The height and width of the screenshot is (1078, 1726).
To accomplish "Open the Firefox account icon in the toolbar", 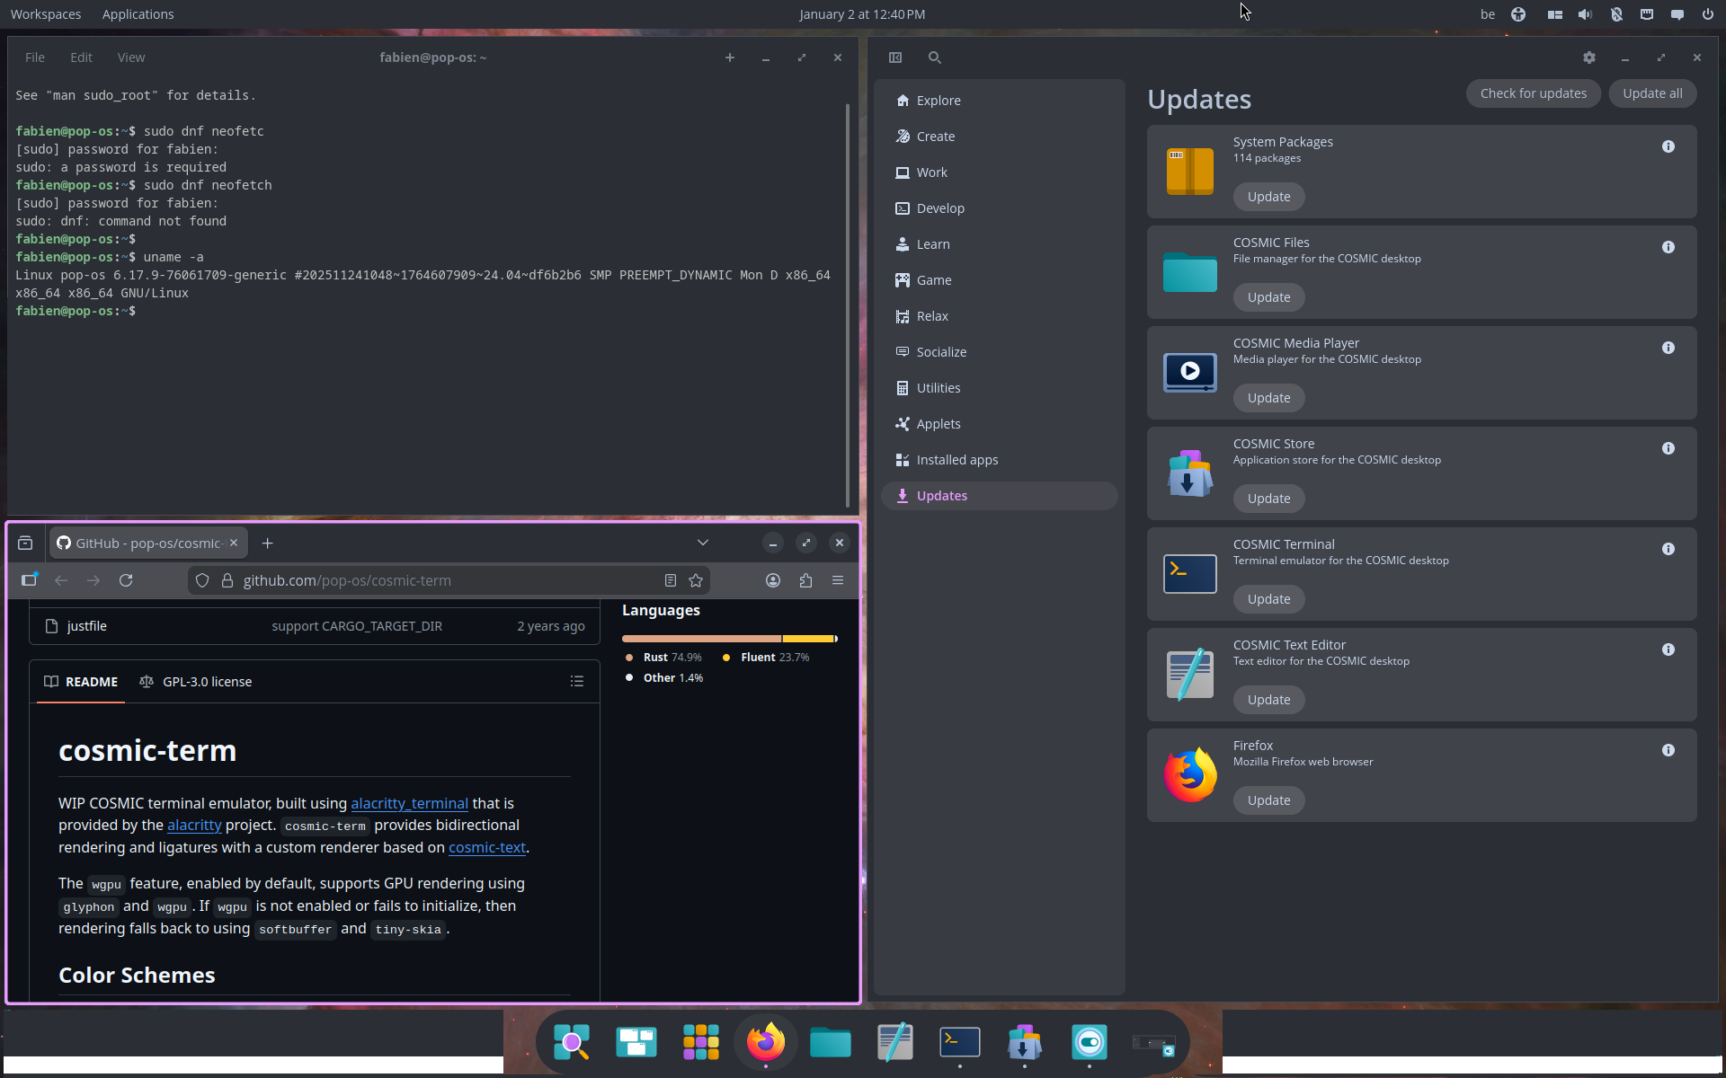I will tap(772, 580).
